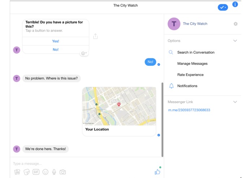Click avatar beside "No problem" message
Image resolution: width=251 pixels, height=178 pixels.
pyautogui.click(x=17, y=79)
